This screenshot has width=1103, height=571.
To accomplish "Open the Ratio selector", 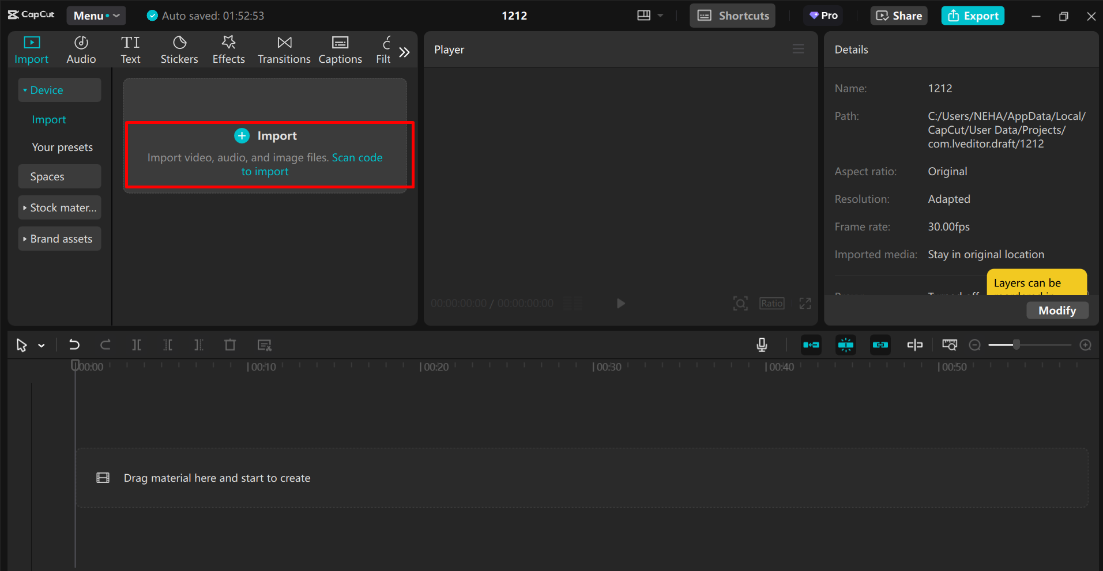I will pyautogui.click(x=772, y=304).
